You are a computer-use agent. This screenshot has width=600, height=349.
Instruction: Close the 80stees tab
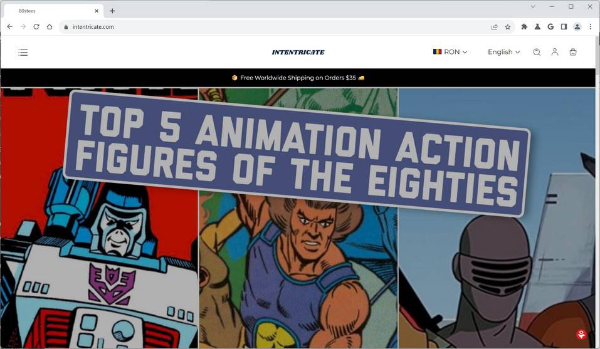coord(97,11)
